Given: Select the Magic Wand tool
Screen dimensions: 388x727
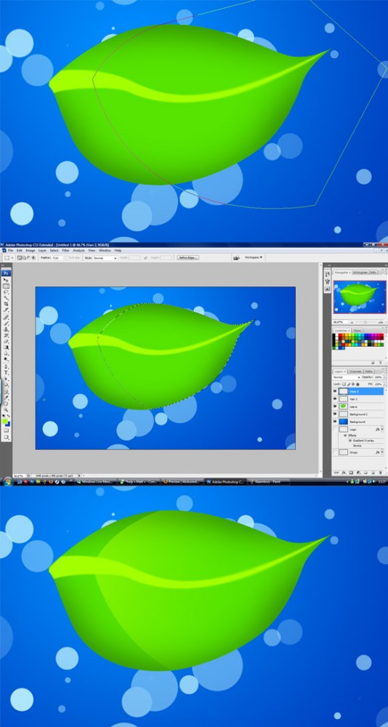Looking at the screenshot, I should coord(6,297).
